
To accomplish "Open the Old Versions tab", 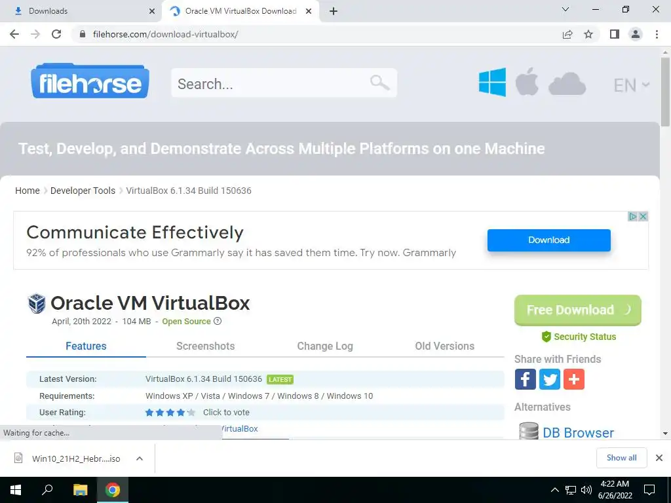I will (445, 346).
